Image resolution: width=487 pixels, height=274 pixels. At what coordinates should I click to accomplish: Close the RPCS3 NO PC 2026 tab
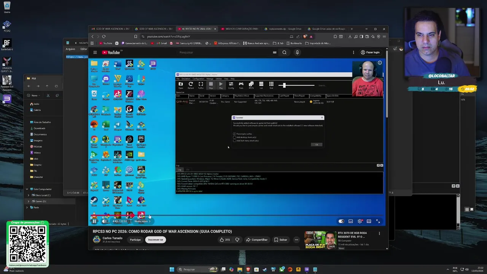(x=215, y=29)
